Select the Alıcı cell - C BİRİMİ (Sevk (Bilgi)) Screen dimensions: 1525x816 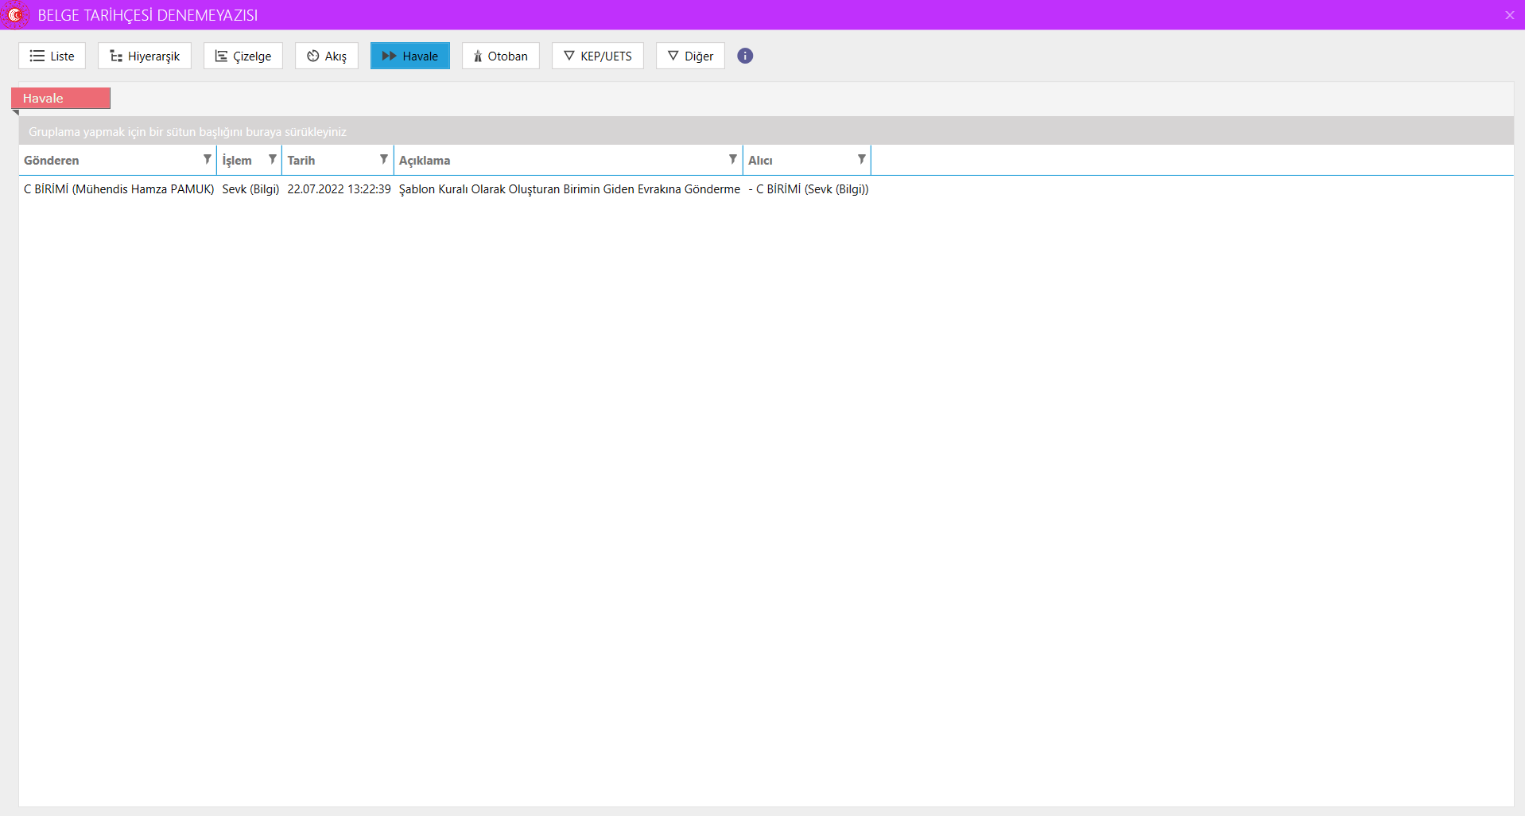[x=808, y=189]
